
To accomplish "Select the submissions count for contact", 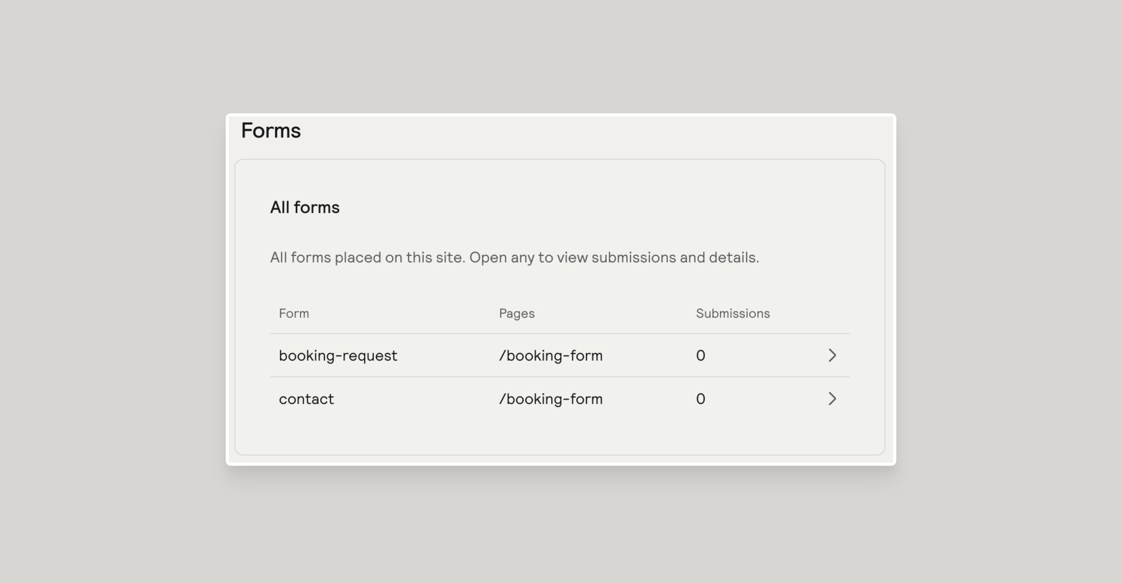I will point(701,399).
